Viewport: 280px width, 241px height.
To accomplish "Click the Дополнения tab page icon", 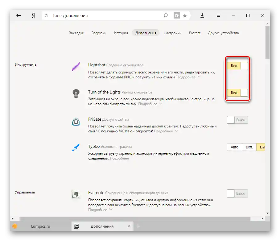I will [x=76, y=226].
